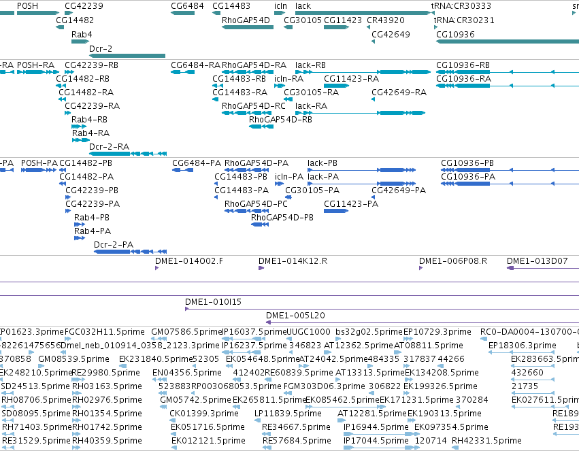Select the RhoGAP54D-PC protein feature
Screen dimensions: 579x451
tap(247, 211)
